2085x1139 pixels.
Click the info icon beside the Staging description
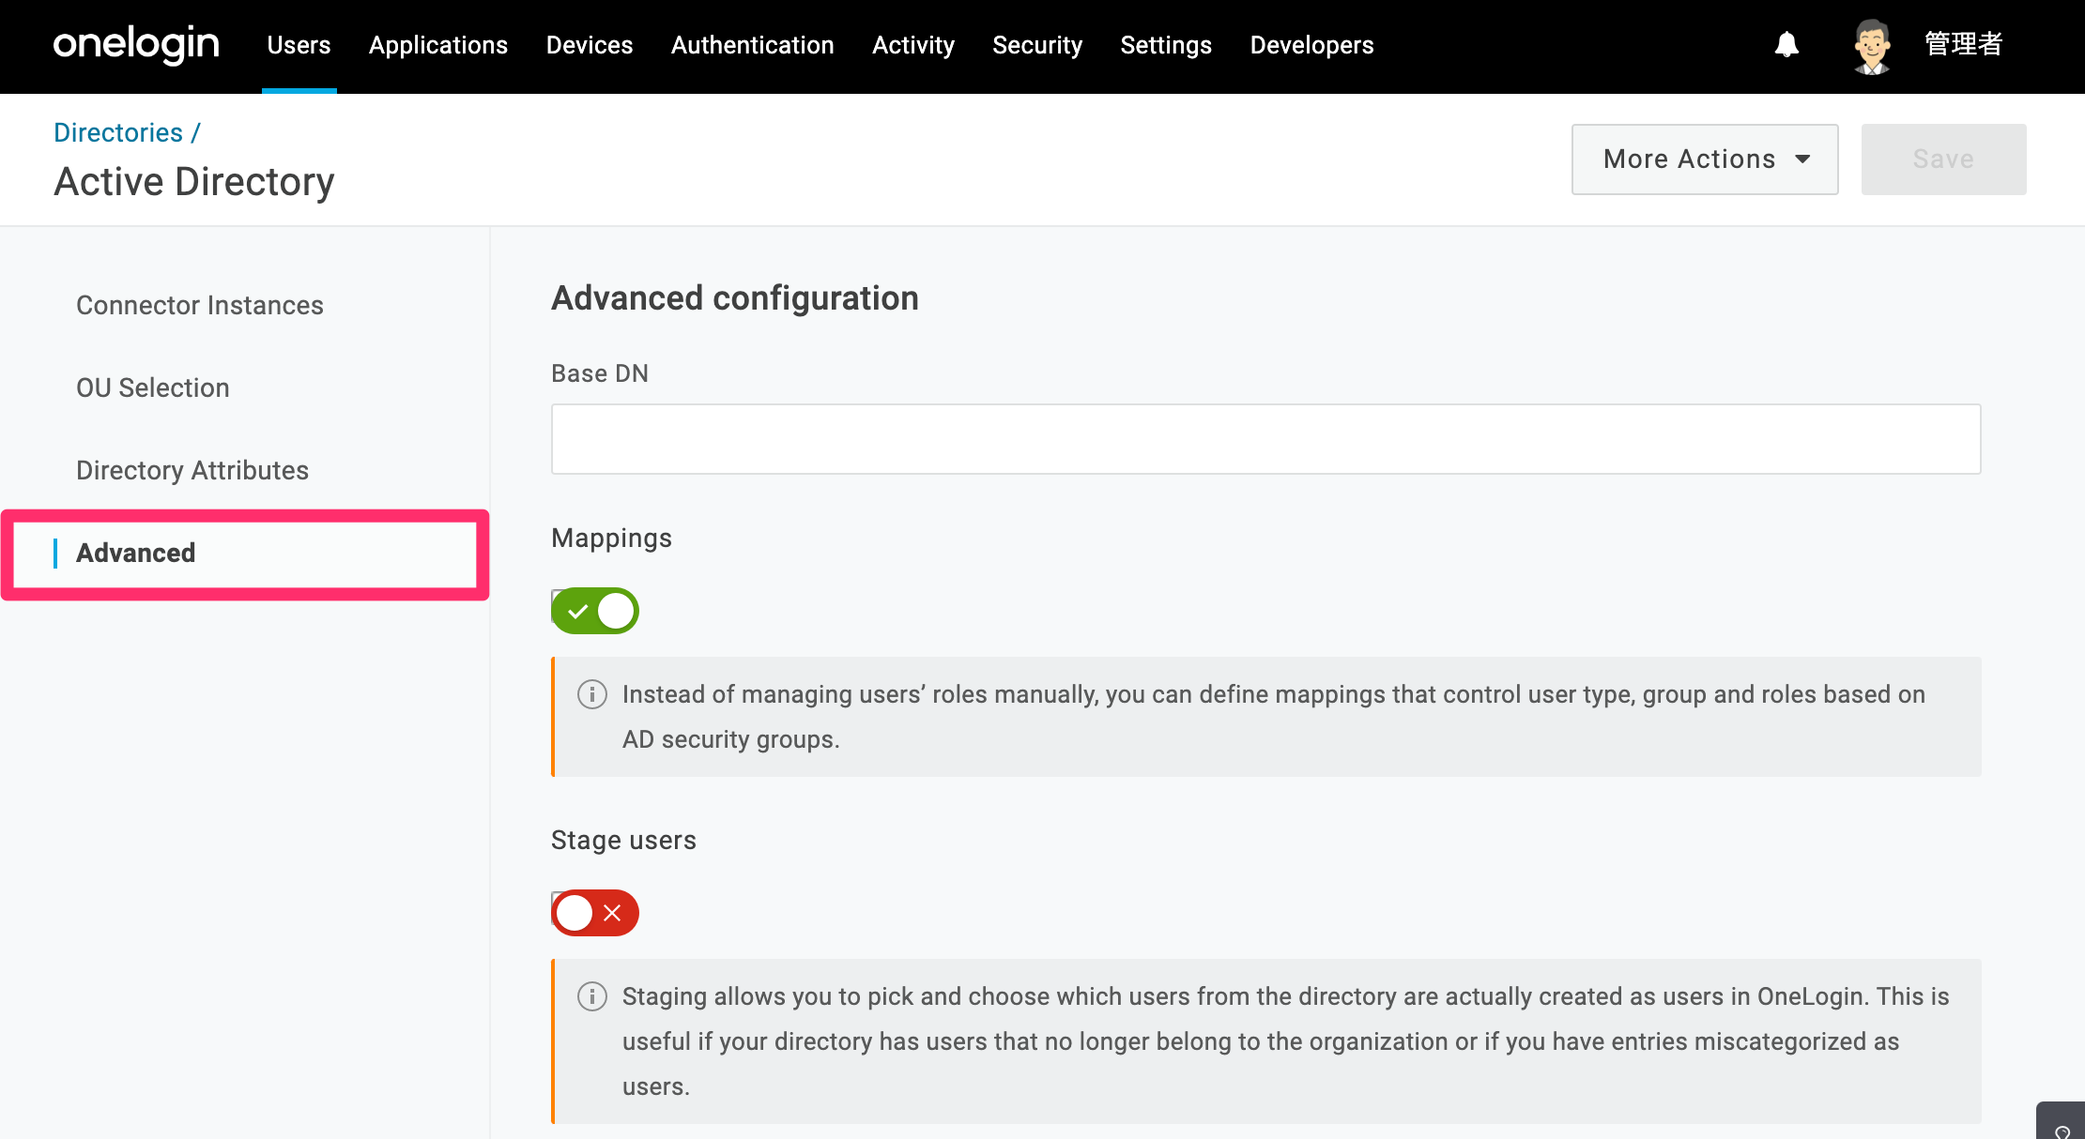(591, 996)
